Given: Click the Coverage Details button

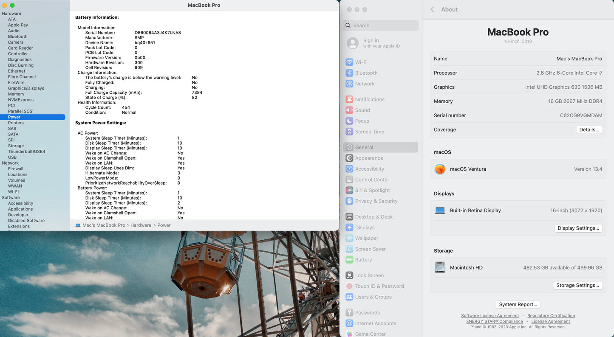Looking at the screenshot, I should [589, 130].
